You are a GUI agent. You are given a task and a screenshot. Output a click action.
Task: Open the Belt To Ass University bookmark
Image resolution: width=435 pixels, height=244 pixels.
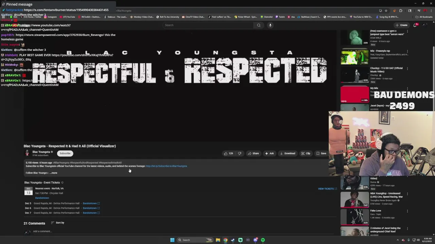(168, 17)
